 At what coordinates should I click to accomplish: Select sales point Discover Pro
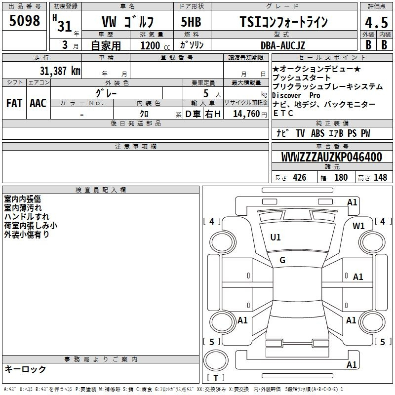[x=296, y=95]
